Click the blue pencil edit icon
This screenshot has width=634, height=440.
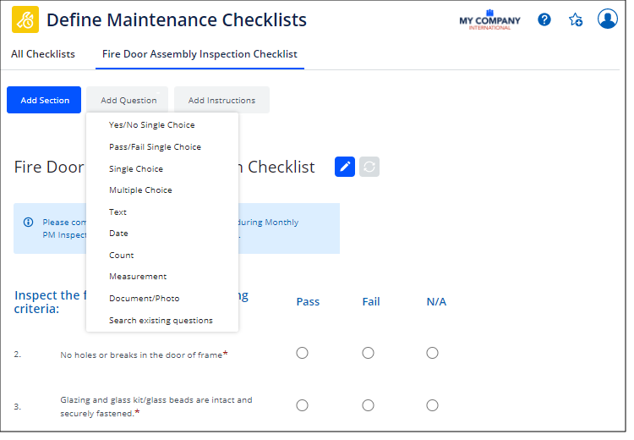pyautogui.click(x=345, y=167)
